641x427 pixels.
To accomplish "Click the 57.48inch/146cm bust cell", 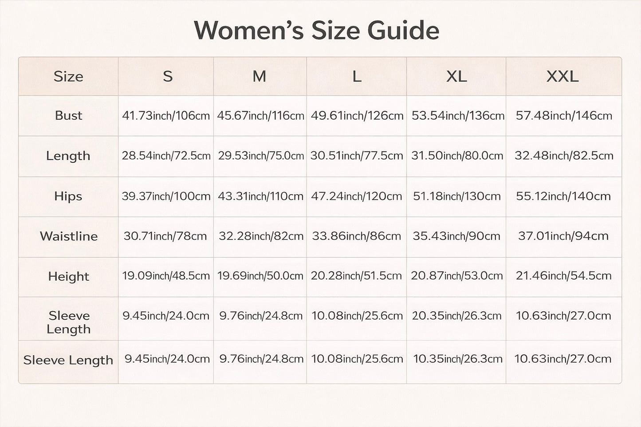I will point(564,116).
